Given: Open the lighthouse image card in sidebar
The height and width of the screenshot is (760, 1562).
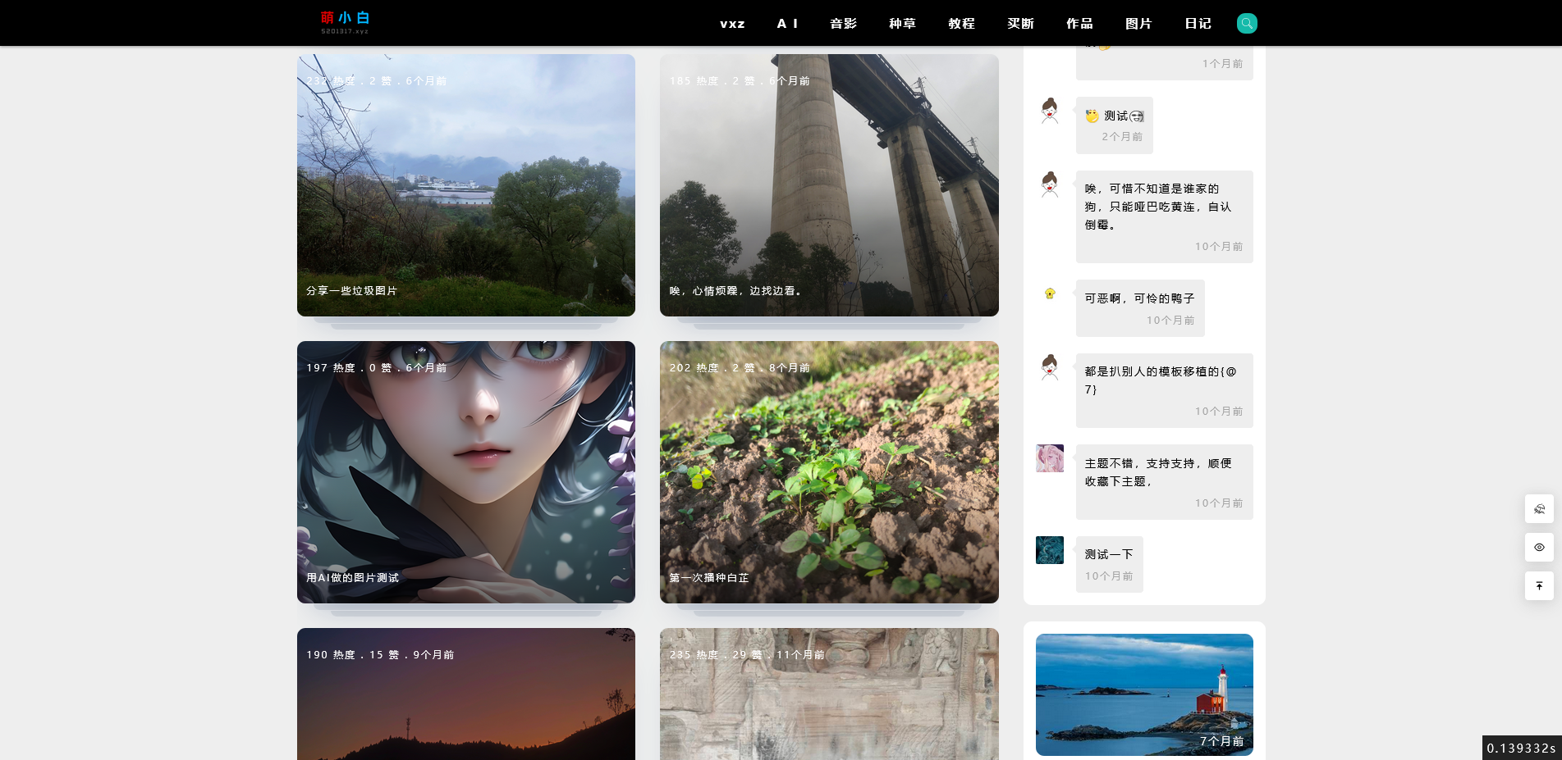Looking at the screenshot, I should (x=1144, y=694).
